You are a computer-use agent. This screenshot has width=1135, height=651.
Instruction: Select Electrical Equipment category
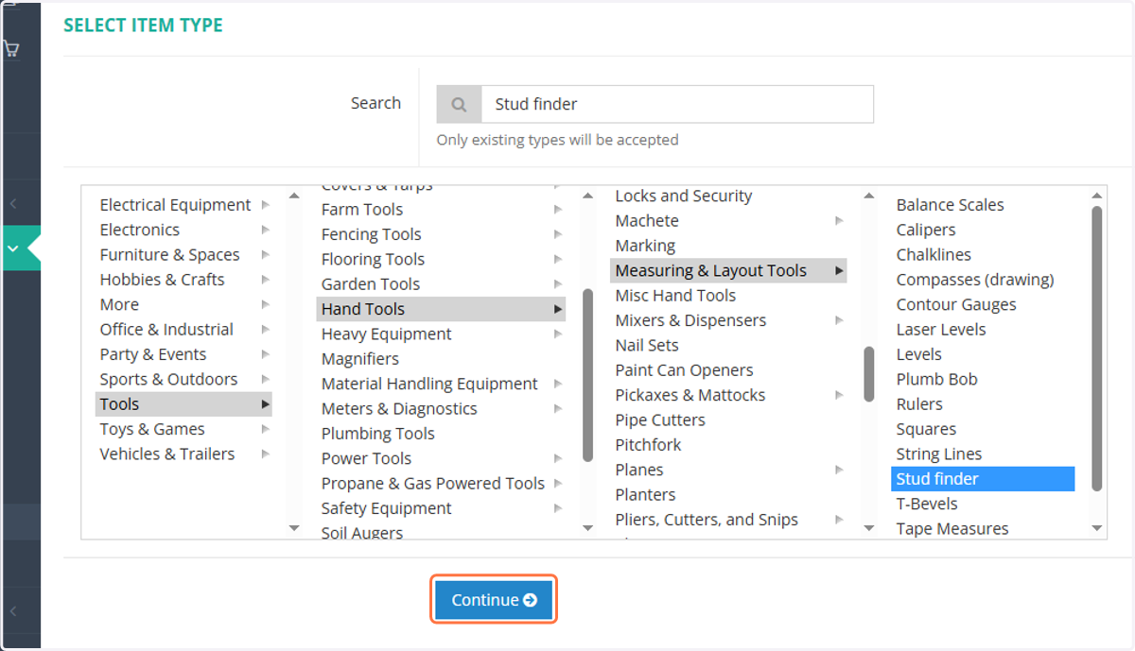click(175, 205)
